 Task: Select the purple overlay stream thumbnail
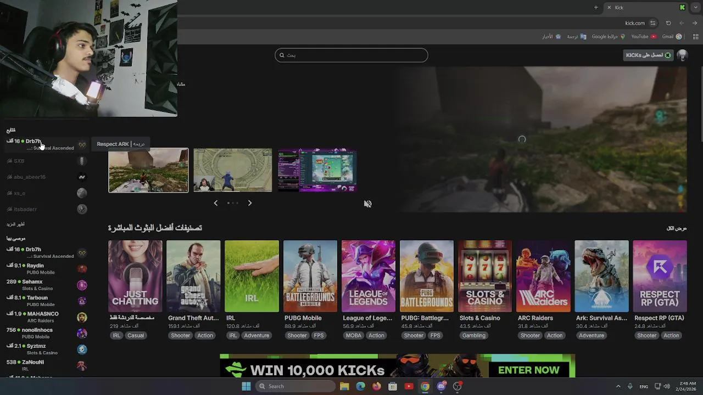point(317,170)
